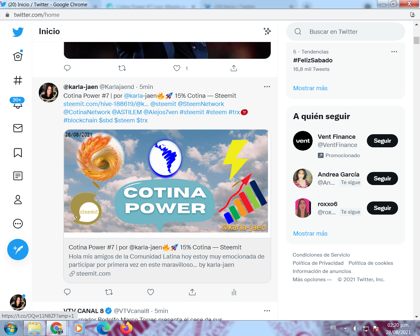Open Bookmarks icon in sidebar

click(18, 153)
